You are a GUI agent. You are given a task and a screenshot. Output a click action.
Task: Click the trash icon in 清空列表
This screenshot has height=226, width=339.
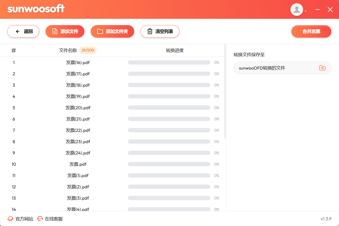tap(150, 31)
